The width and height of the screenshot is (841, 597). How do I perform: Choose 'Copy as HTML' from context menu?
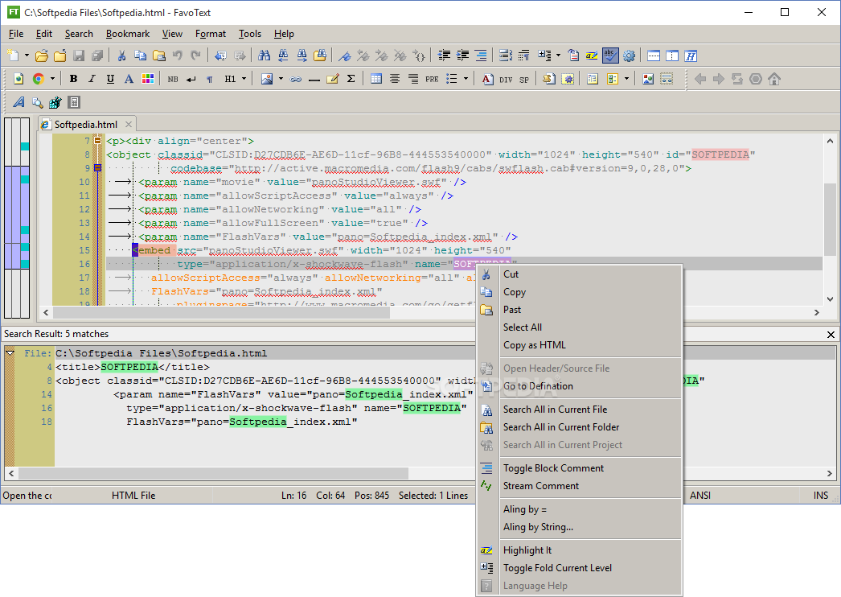point(534,345)
